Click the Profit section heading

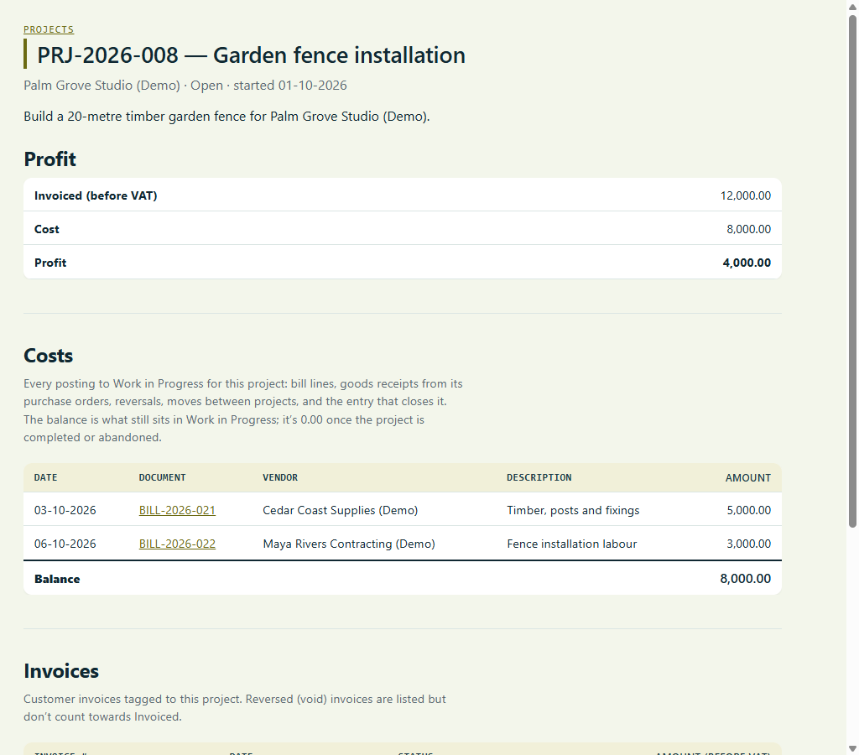tap(49, 159)
